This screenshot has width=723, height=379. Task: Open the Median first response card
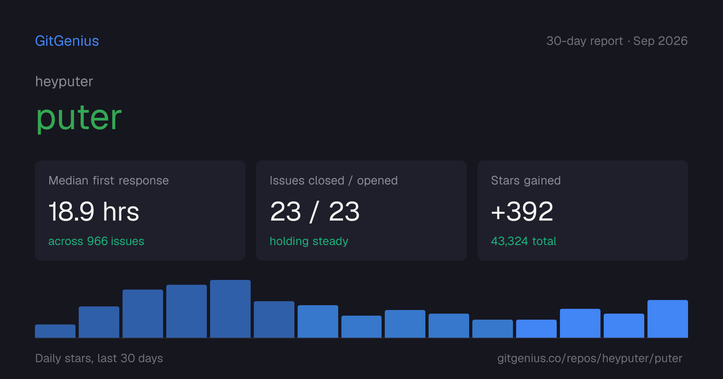click(x=140, y=211)
